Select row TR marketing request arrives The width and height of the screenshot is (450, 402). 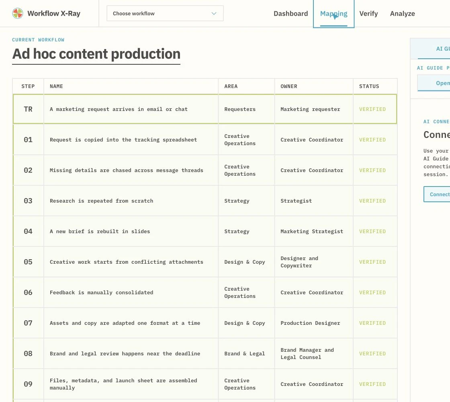tap(205, 109)
